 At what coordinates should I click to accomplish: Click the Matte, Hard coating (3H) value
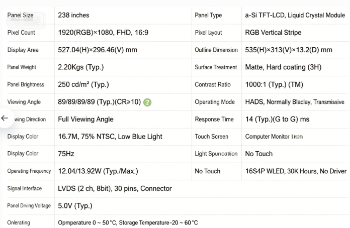tap(283, 67)
